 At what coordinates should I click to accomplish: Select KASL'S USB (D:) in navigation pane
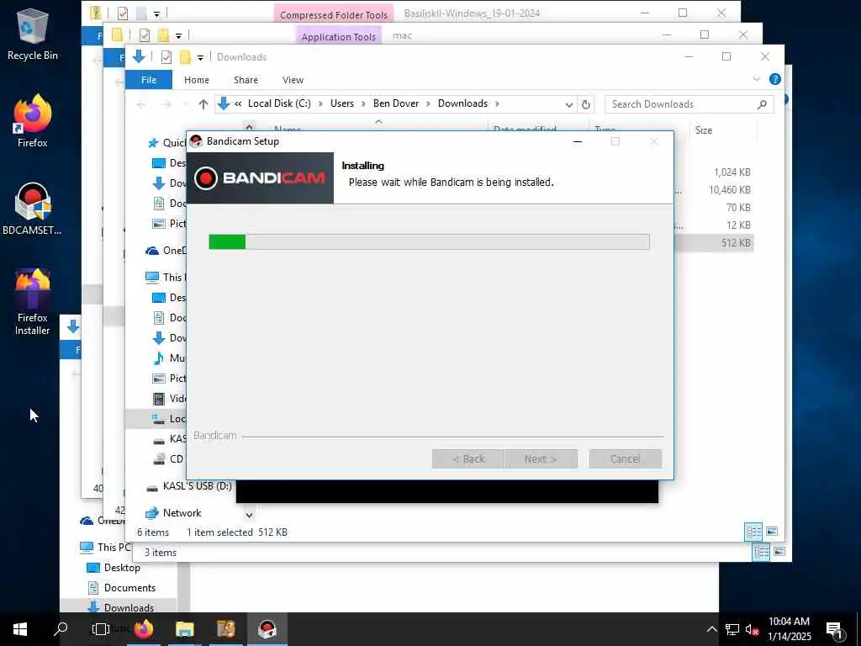coord(197,485)
